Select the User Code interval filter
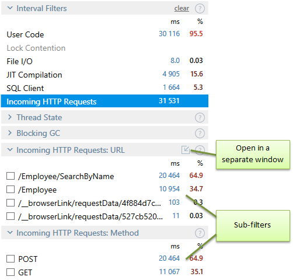The image size is (293, 280). click(x=104, y=34)
